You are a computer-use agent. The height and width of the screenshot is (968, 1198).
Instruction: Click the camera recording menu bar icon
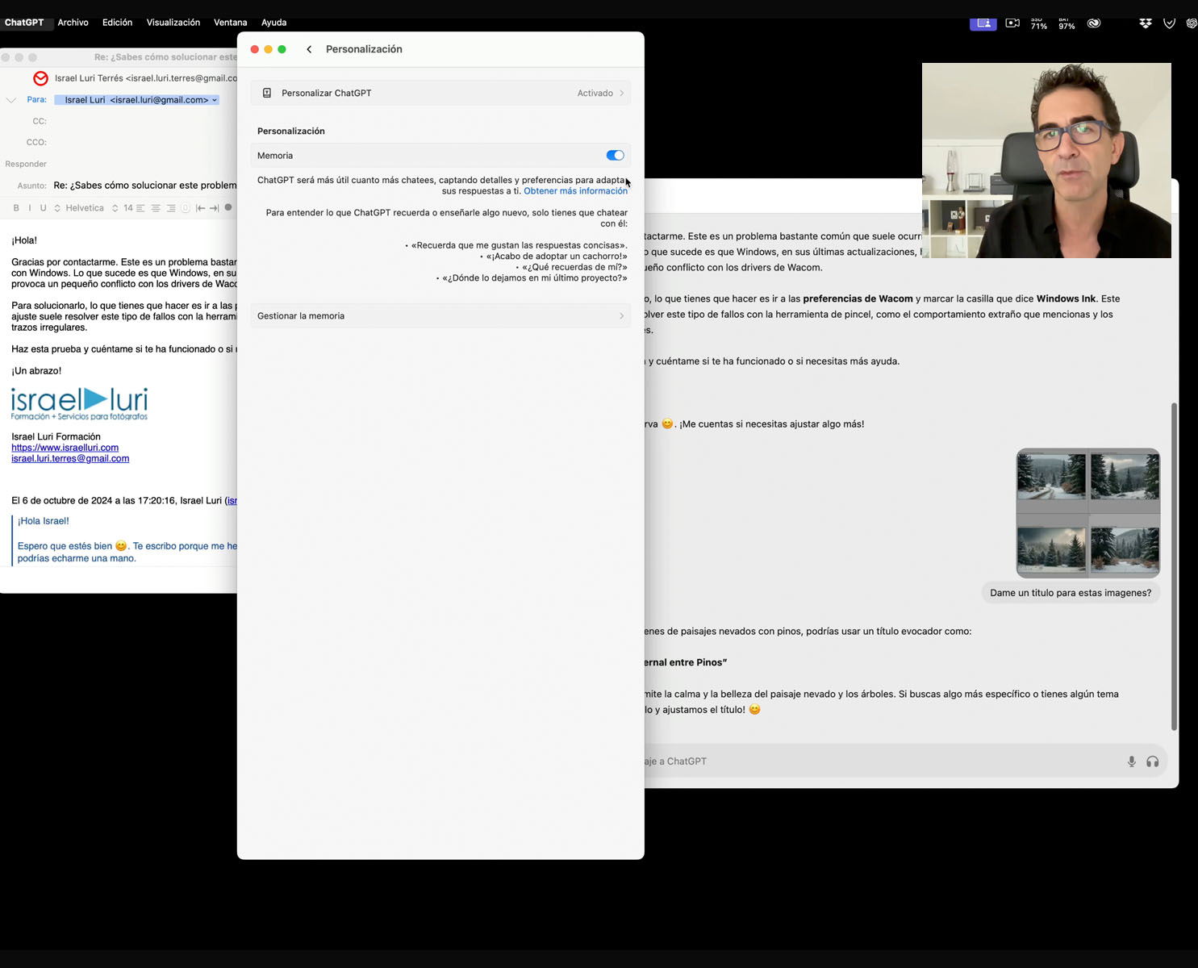click(1012, 23)
